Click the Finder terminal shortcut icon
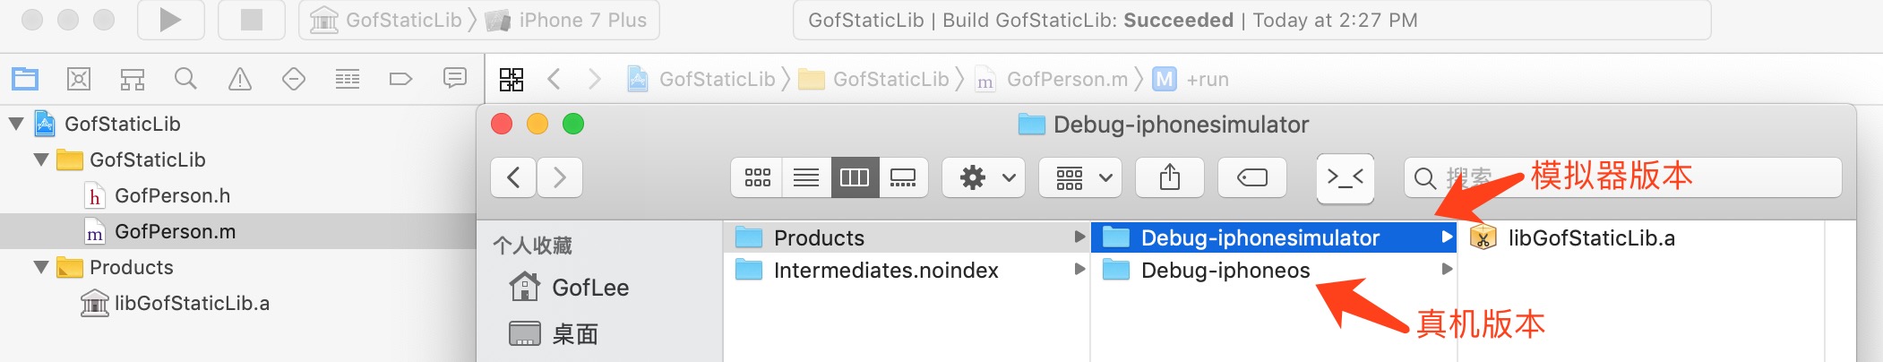This screenshot has height=362, width=1883. (x=1345, y=177)
